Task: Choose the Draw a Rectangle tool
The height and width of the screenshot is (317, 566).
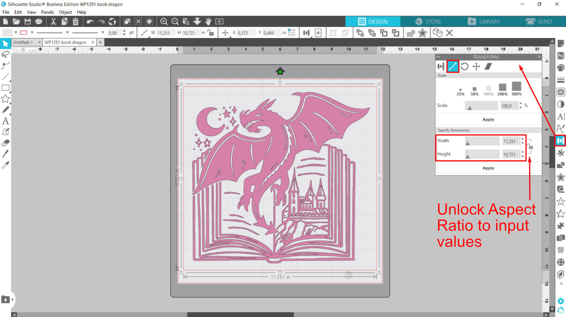Action: 5,88
